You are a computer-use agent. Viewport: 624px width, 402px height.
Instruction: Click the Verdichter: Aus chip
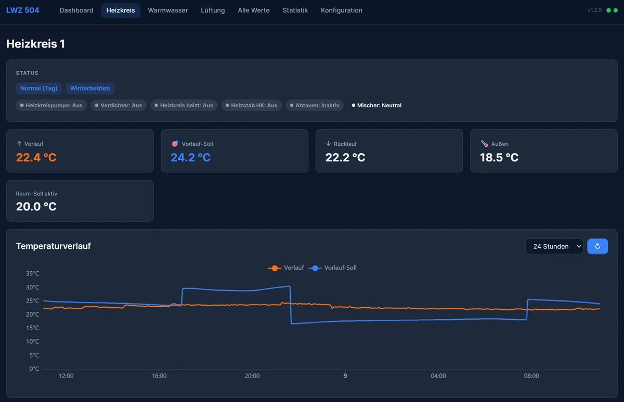[119, 105]
